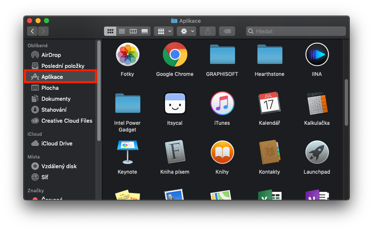This screenshot has height=231, width=373.
Task: Click the Značky section header
Action: point(36,191)
